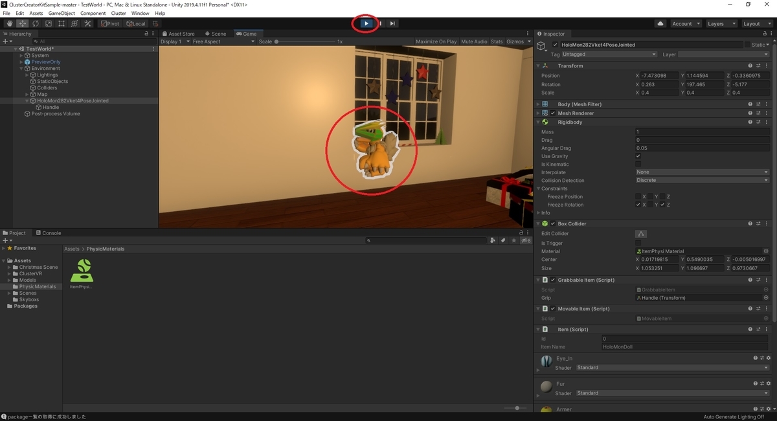777x421 pixels.
Task: Expand Body (Mesh Filter) component
Action: pyautogui.click(x=537, y=104)
